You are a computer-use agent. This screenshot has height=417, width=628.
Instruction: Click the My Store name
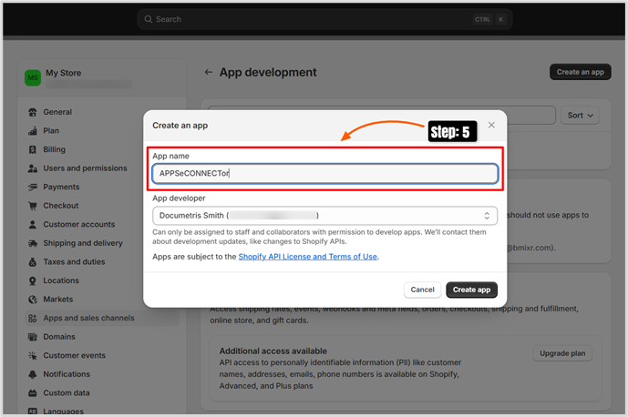click(x=63, y=73)
